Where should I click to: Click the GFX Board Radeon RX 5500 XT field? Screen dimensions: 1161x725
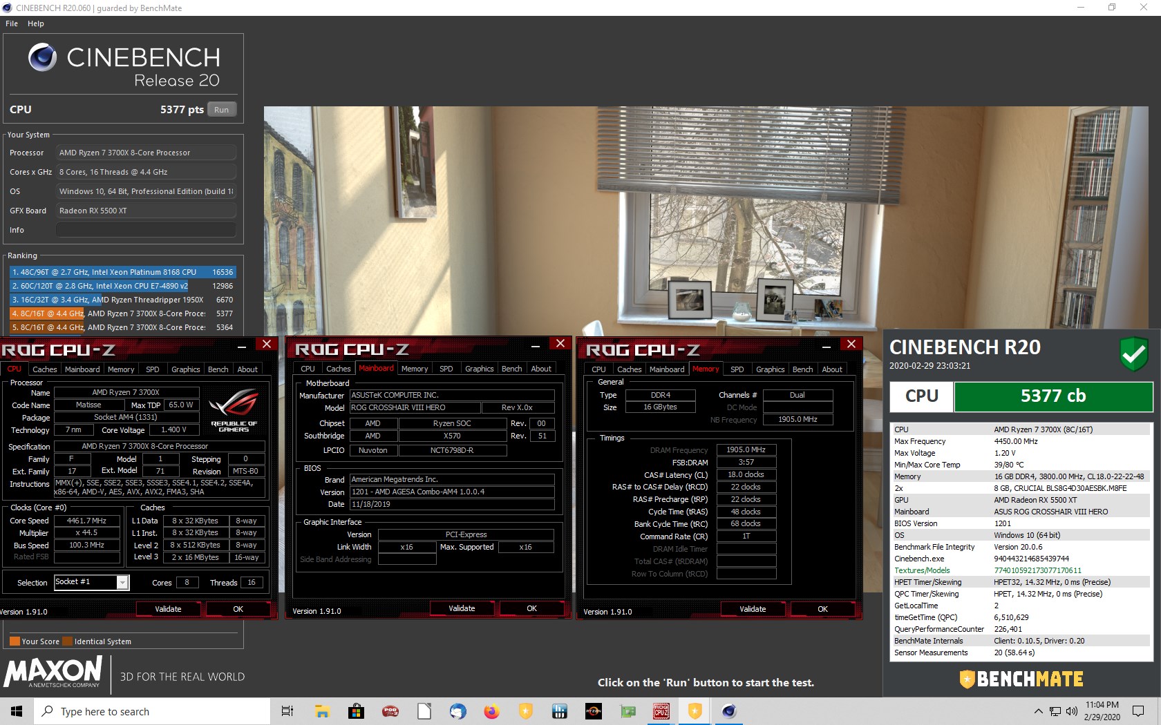146,211
